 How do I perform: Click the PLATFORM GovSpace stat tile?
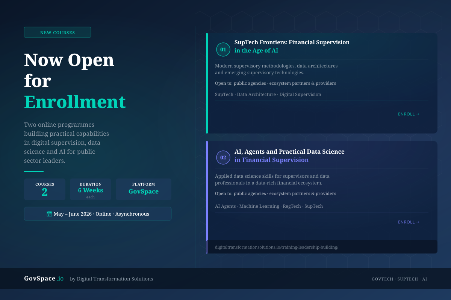tap(144, 189)
